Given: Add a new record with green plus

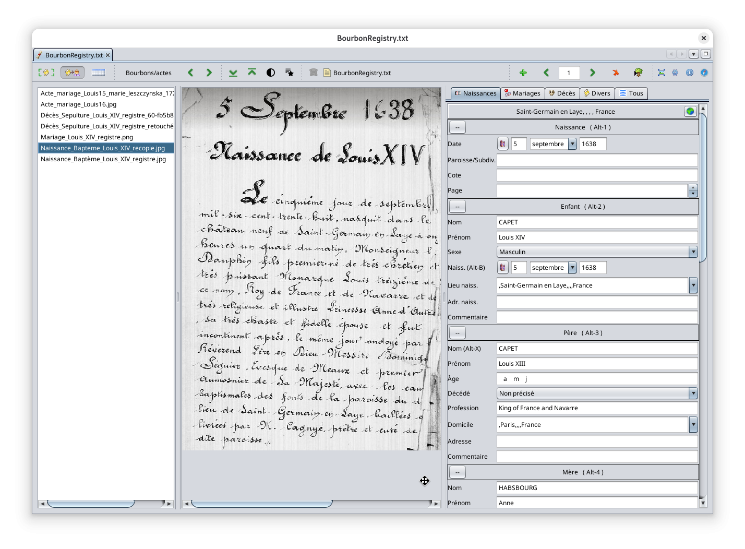Looking at the screenshot, I should point(523,73).
